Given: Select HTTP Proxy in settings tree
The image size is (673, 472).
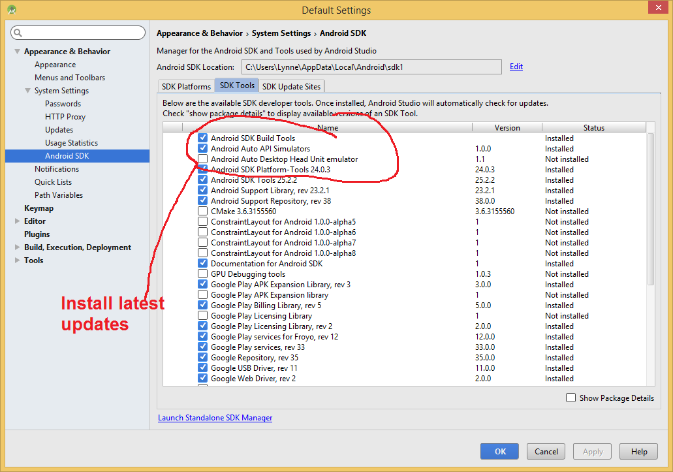Looking at the screenshot, I should tap(65, 117).
